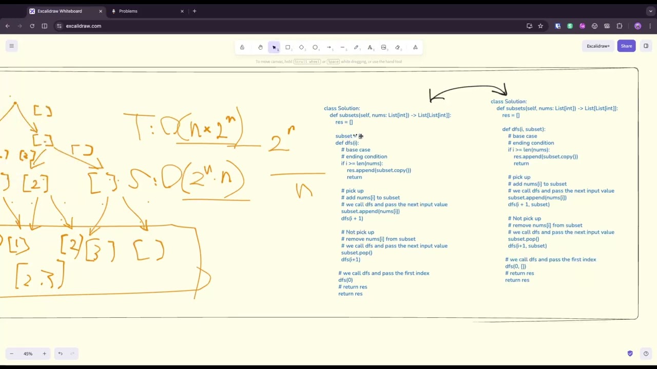Screen dimensions: 657x369
Task: Open the m extension icon
Action: pos(607,26)
